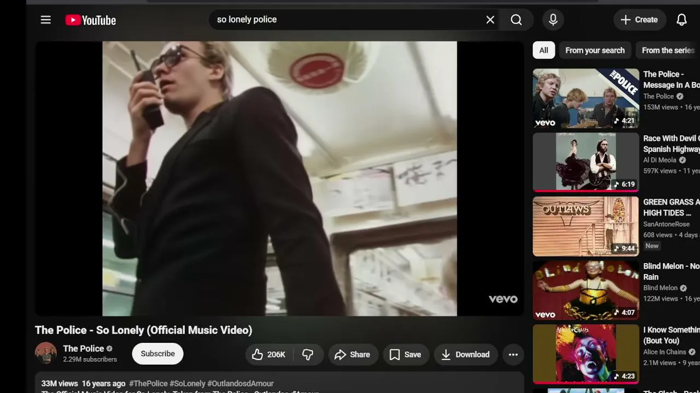Click the 4:07 duration badge
The width and height of the screenshot is (700, 393).
(625, 312)
